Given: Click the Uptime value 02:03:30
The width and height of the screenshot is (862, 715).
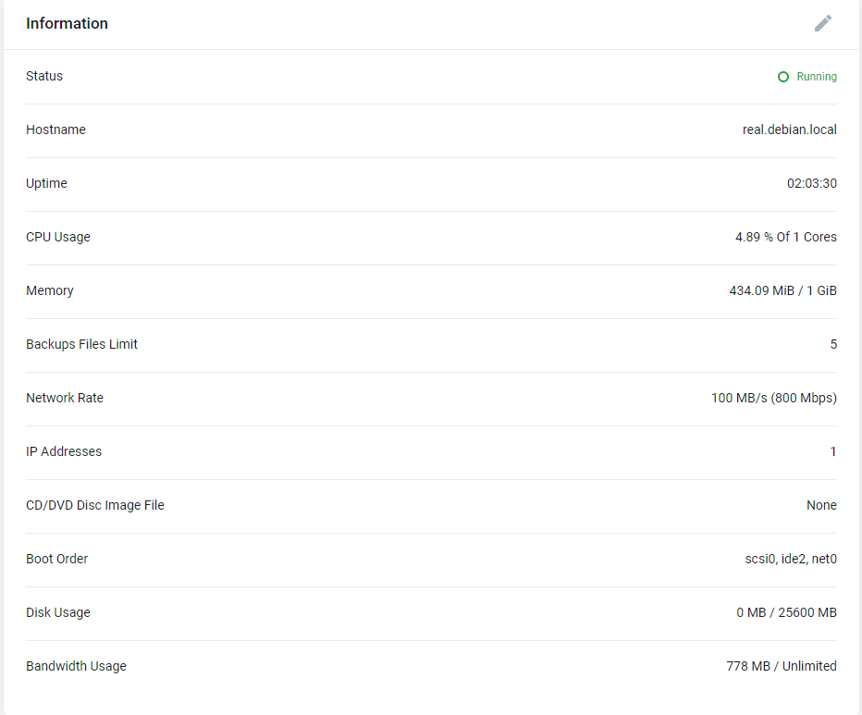Looking at the screenshot, I should coord(811,183).
